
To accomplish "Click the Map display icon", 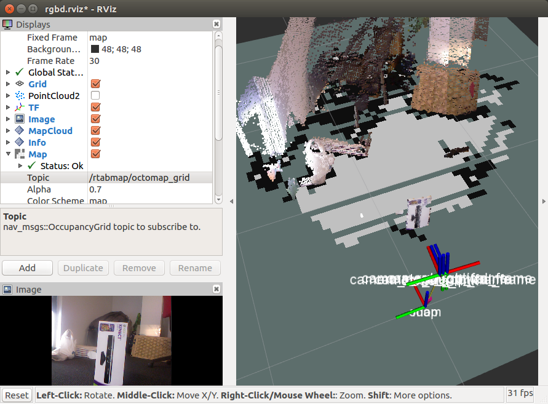I will coord(20,154).
